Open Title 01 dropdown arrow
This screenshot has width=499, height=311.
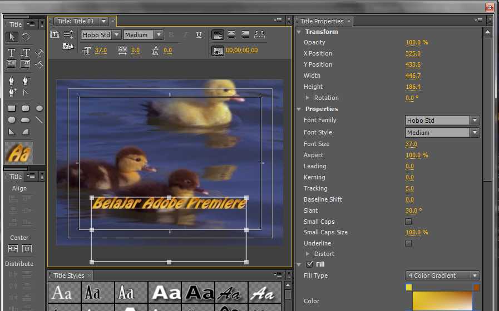103,21
